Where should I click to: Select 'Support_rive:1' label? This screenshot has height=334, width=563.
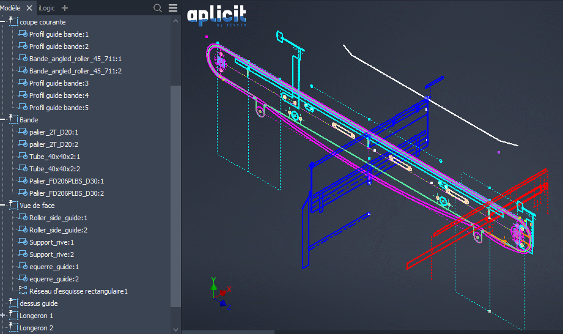pyautogui.click(x=51, y=242)
